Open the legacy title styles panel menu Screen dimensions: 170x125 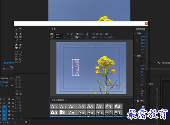pos(66,100)
